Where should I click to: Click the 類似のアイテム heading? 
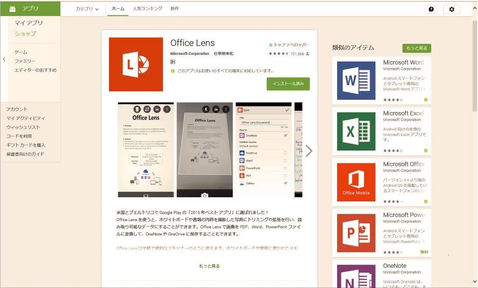pyautogui.click(x=353, y=48)
